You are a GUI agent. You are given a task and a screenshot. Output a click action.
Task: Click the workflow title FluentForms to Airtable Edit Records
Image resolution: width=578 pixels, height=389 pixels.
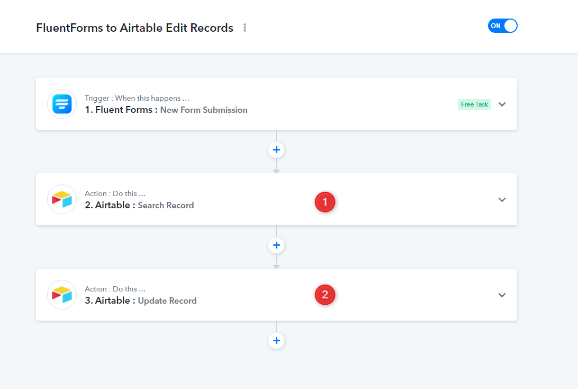tap(134, 28)
